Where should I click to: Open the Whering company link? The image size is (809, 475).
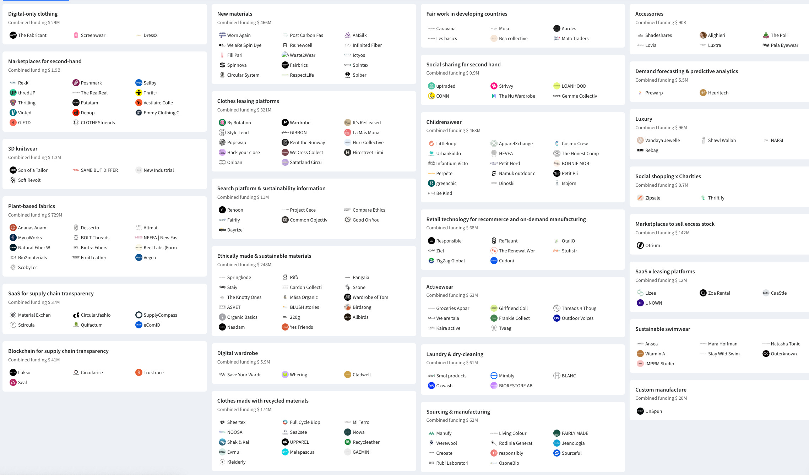[299, 375]
